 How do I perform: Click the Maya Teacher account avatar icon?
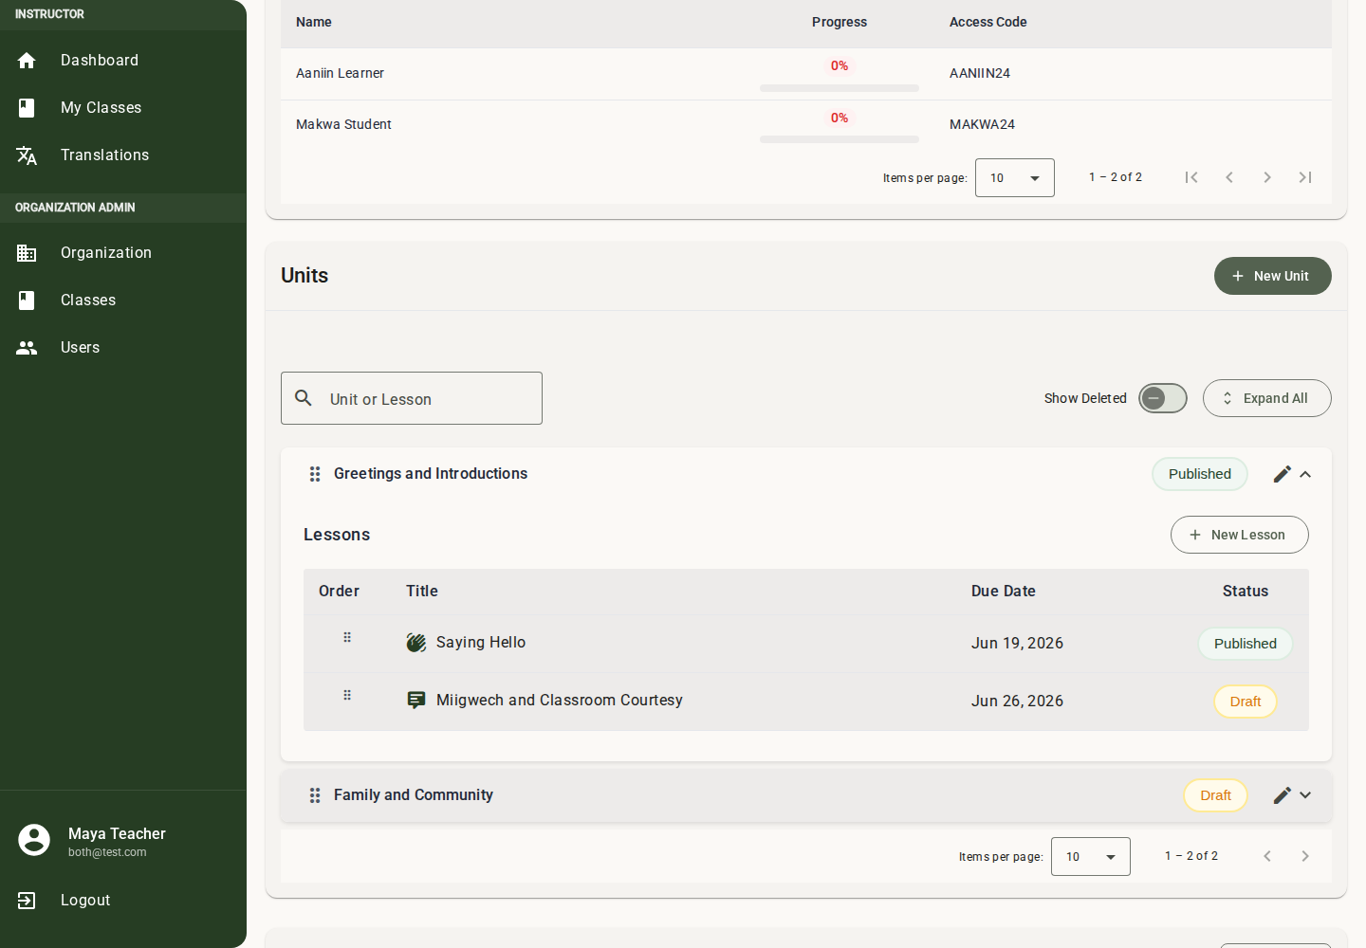pyautogui.click(x=34, y=840)
